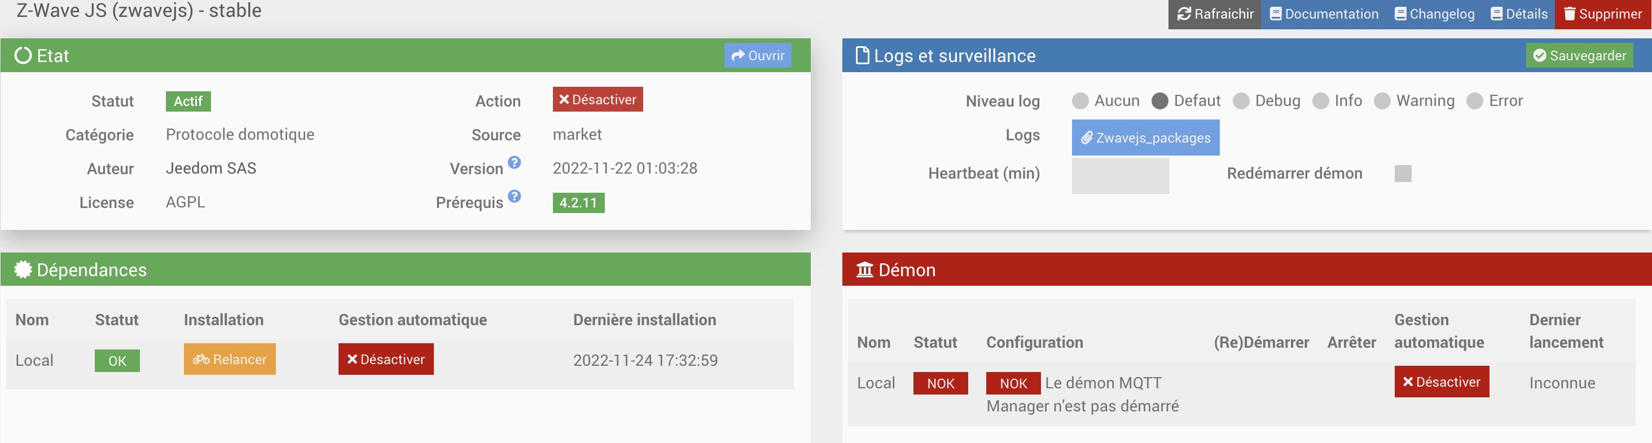Save log settings with Sauvegarder
Screen dimensions: 1652x443
pyautogui.click(x=1579, y=56)
